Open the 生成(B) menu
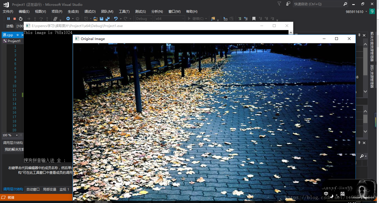379x203 pixels. point(73,12)
